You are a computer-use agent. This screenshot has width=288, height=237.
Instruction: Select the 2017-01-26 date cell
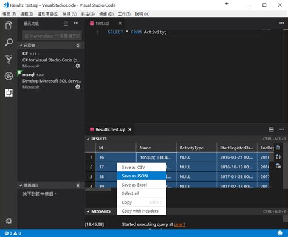point(237,177)
